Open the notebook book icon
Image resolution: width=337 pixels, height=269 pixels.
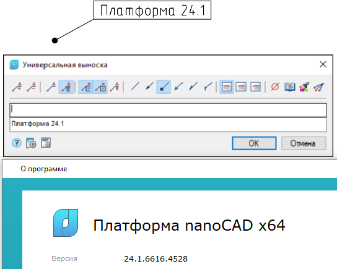290,87
